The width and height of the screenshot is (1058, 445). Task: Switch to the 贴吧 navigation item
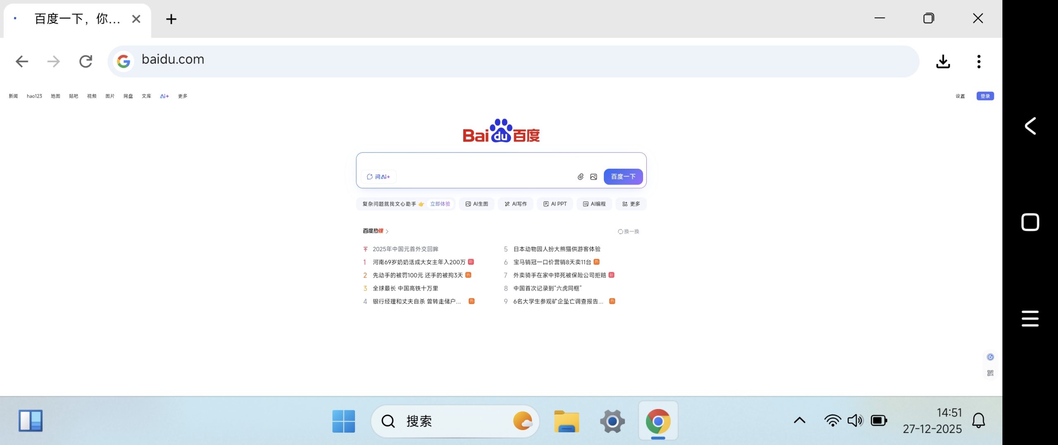point(74,96)
